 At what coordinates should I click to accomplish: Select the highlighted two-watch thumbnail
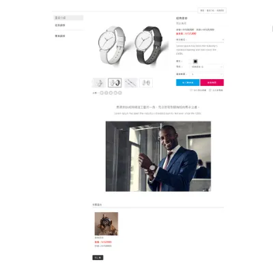(x=115, y=83)
